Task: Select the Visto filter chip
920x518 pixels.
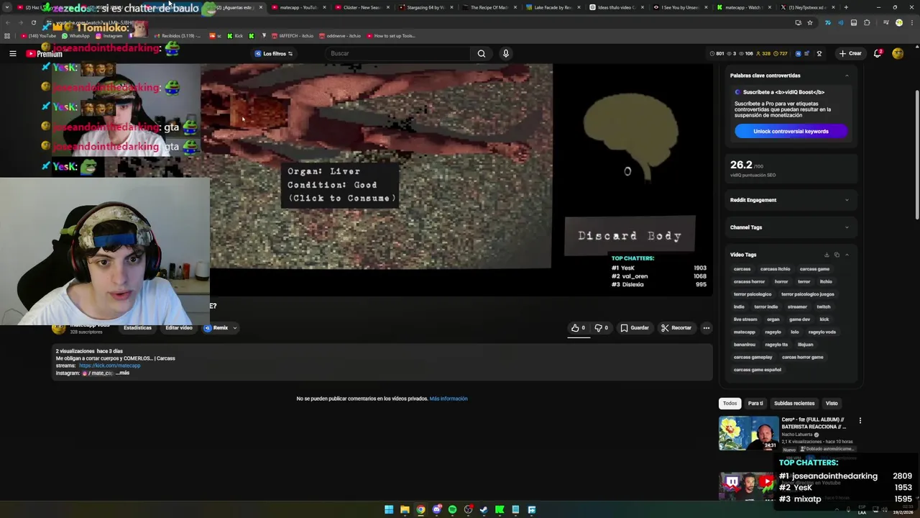Action: [832, 403]
